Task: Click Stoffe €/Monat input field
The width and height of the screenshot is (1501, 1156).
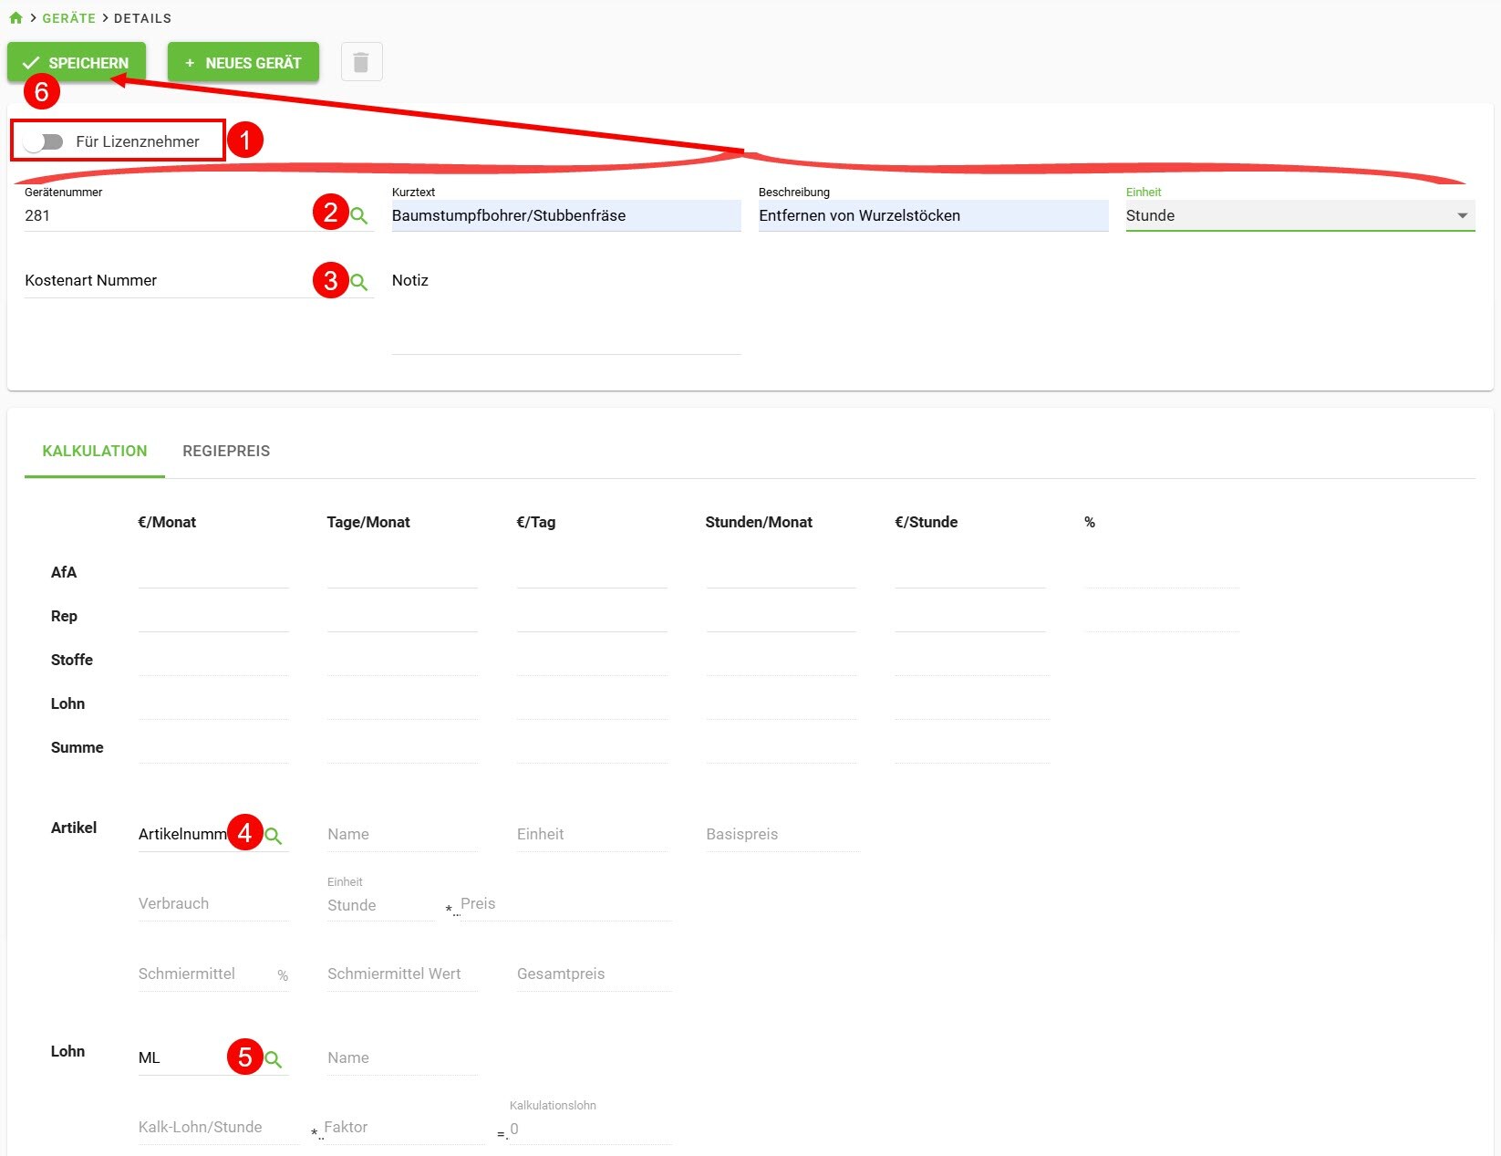Action: pos(213,660)
